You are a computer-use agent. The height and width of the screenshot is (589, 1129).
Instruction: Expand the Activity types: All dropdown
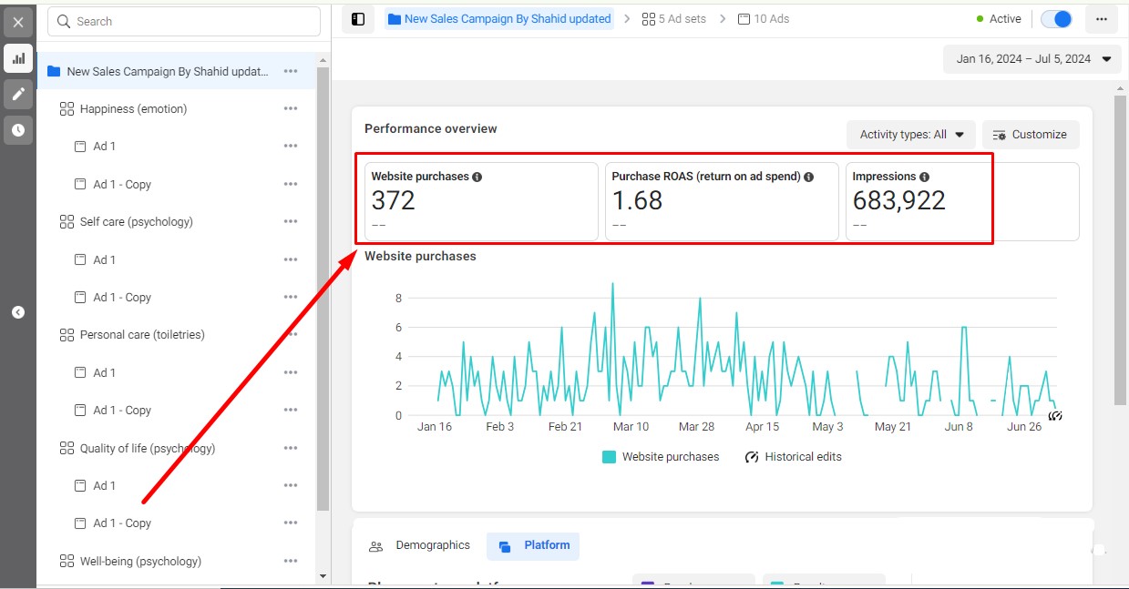tap(911, 135)
